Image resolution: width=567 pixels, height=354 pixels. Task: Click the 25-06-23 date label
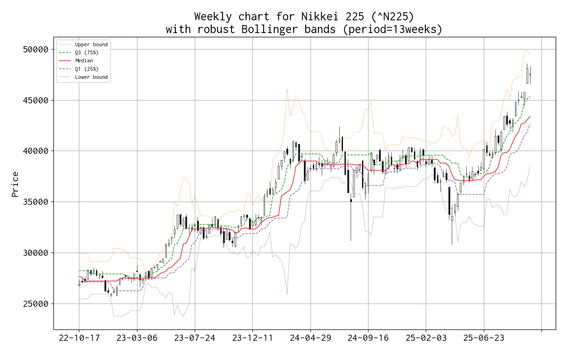pyautogui.click(x=484, y=338)
